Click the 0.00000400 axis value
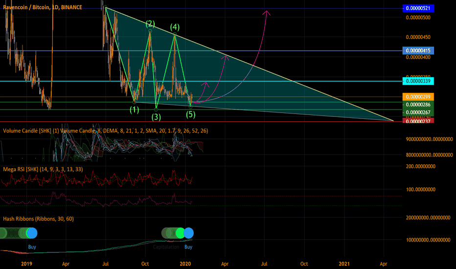The height and width of the screenshot is (269, 456). (418, 57)
